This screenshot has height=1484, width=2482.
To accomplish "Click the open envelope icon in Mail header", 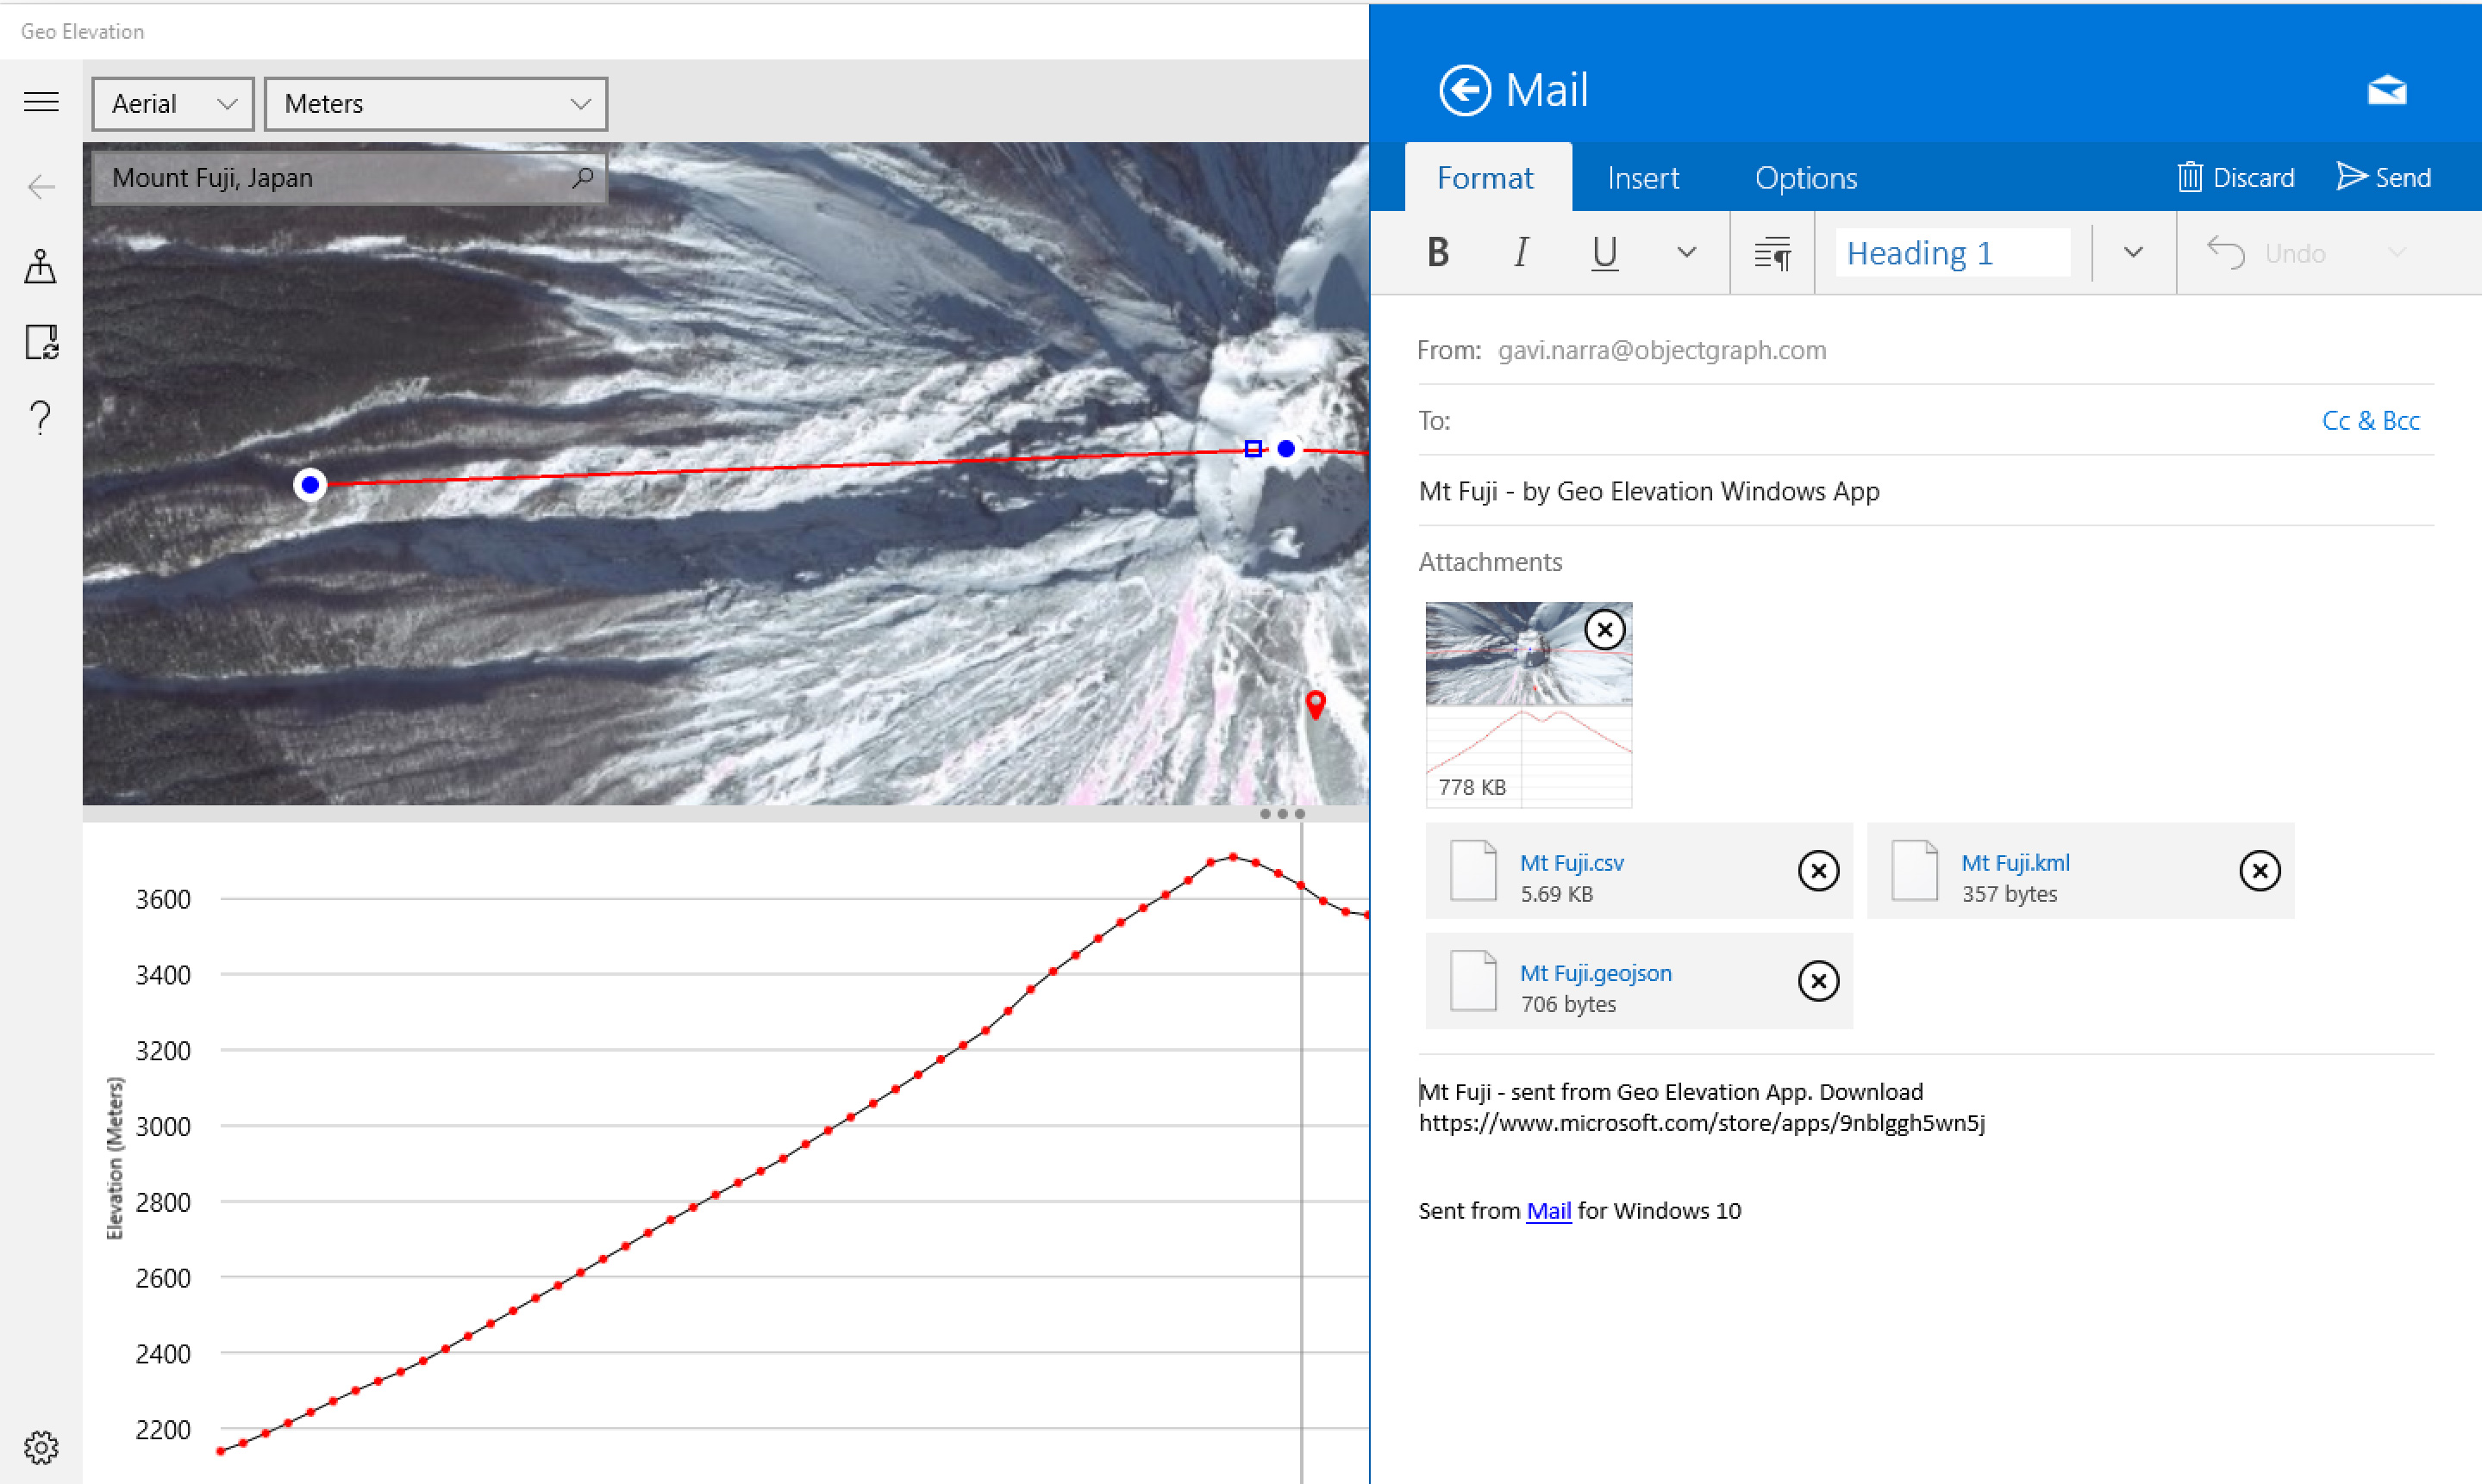I will (x=2386, y=91).
